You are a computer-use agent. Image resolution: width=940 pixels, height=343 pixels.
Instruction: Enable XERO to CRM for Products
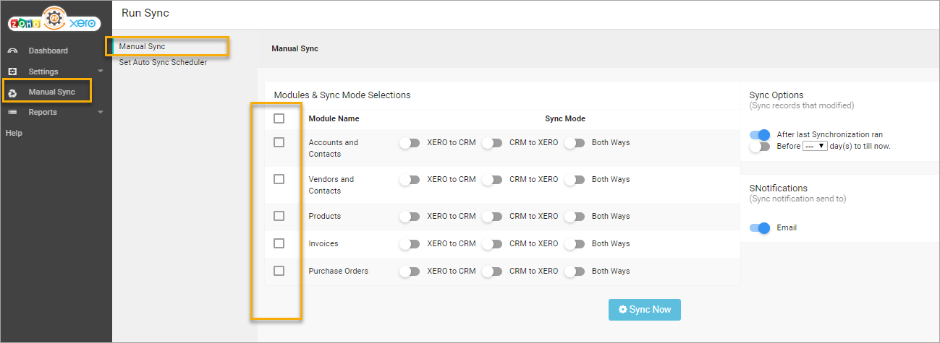tap(410, 216)
